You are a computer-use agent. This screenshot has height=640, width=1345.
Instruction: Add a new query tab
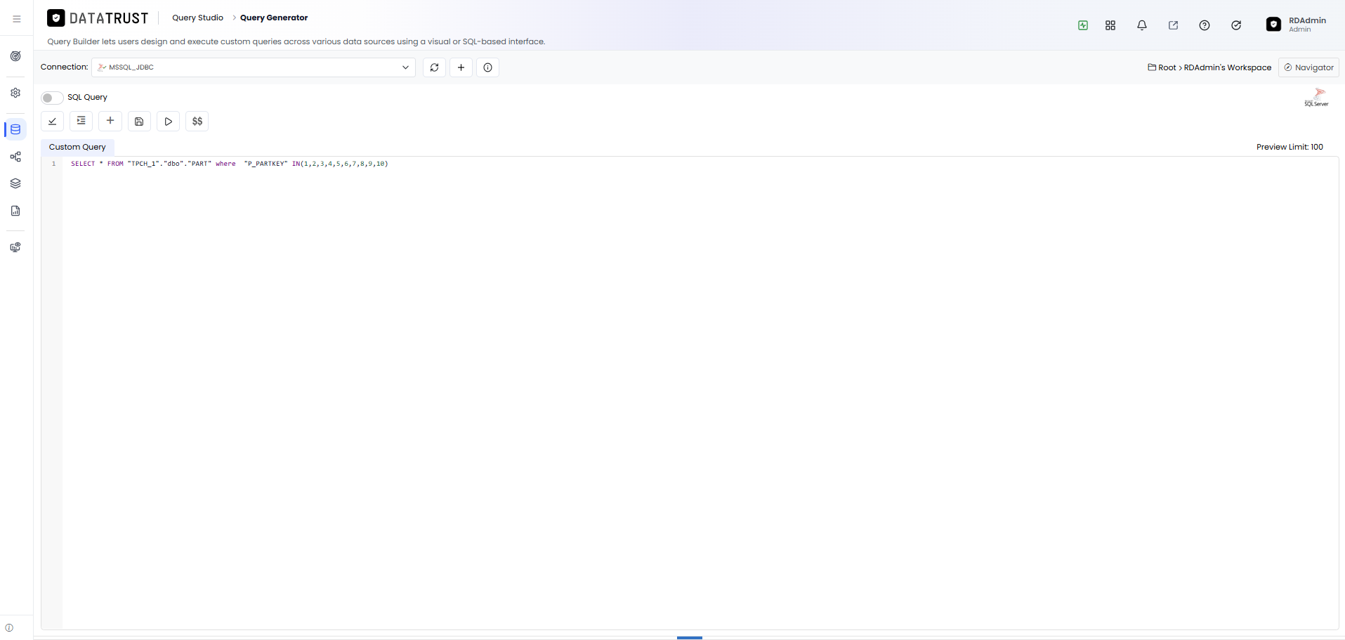tap(110, 122)
